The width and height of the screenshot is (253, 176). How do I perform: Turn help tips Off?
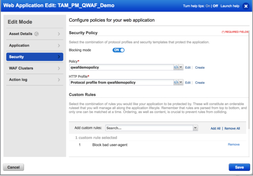[x=215, y=6]
